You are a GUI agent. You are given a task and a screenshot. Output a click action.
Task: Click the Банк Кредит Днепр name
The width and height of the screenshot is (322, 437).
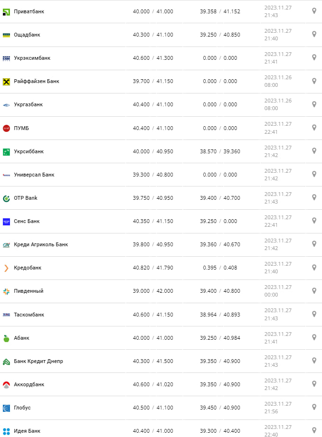click(38, 361)
